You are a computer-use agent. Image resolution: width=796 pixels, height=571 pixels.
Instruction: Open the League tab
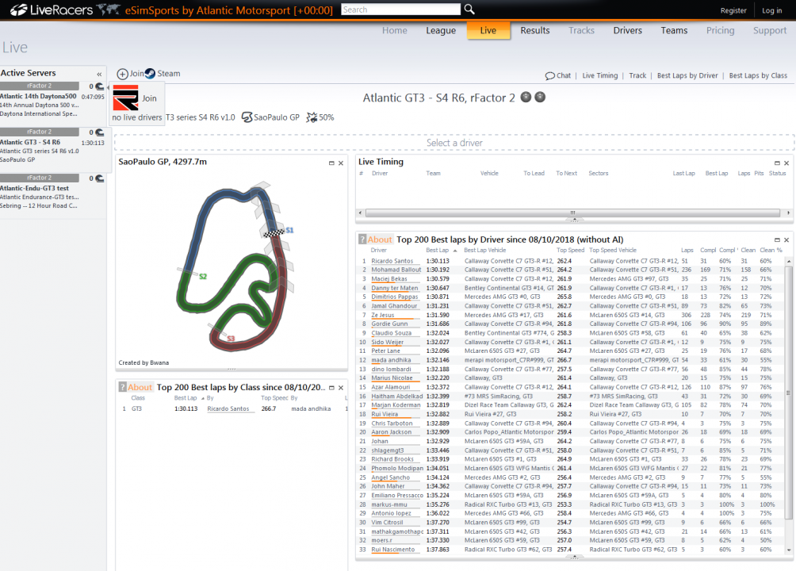coord(441,30)
